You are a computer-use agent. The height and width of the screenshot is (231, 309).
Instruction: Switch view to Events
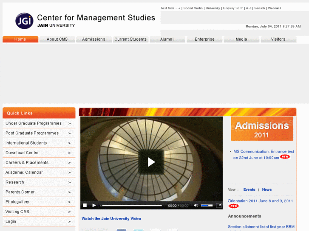pos(249,189)
